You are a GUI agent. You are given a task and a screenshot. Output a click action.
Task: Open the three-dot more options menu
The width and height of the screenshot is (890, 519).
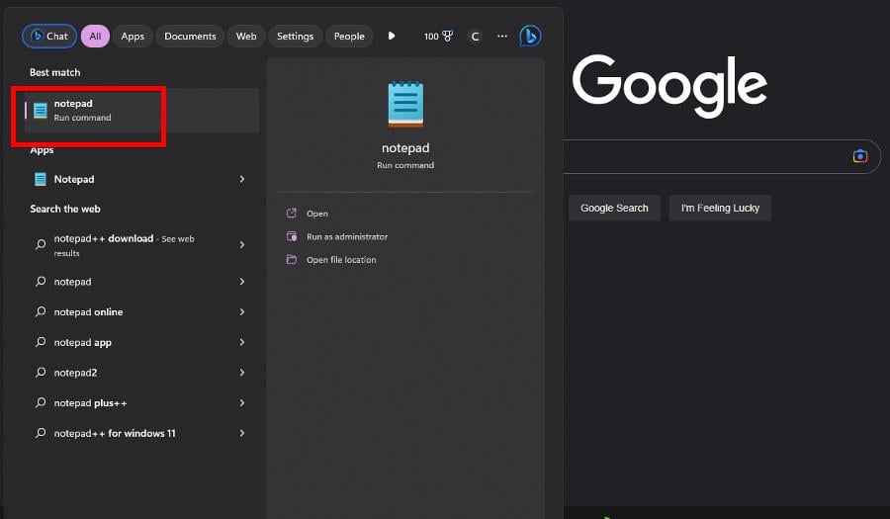pos(502,36)
